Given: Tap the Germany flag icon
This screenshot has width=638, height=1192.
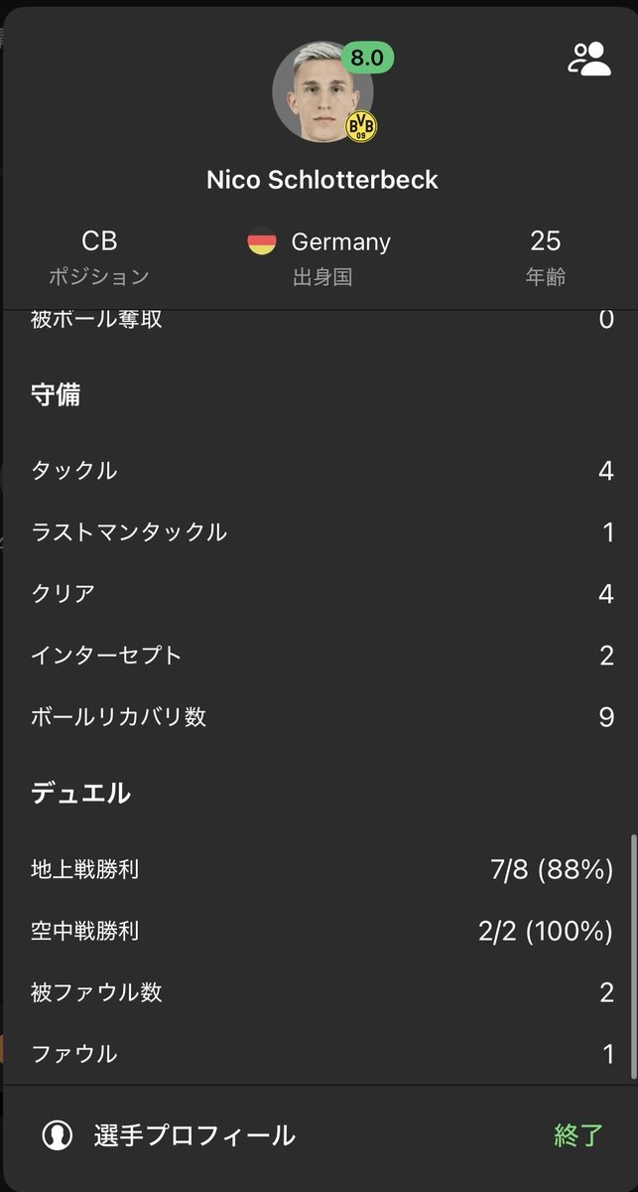Looking at the screenshot, I should coord(262,242).
